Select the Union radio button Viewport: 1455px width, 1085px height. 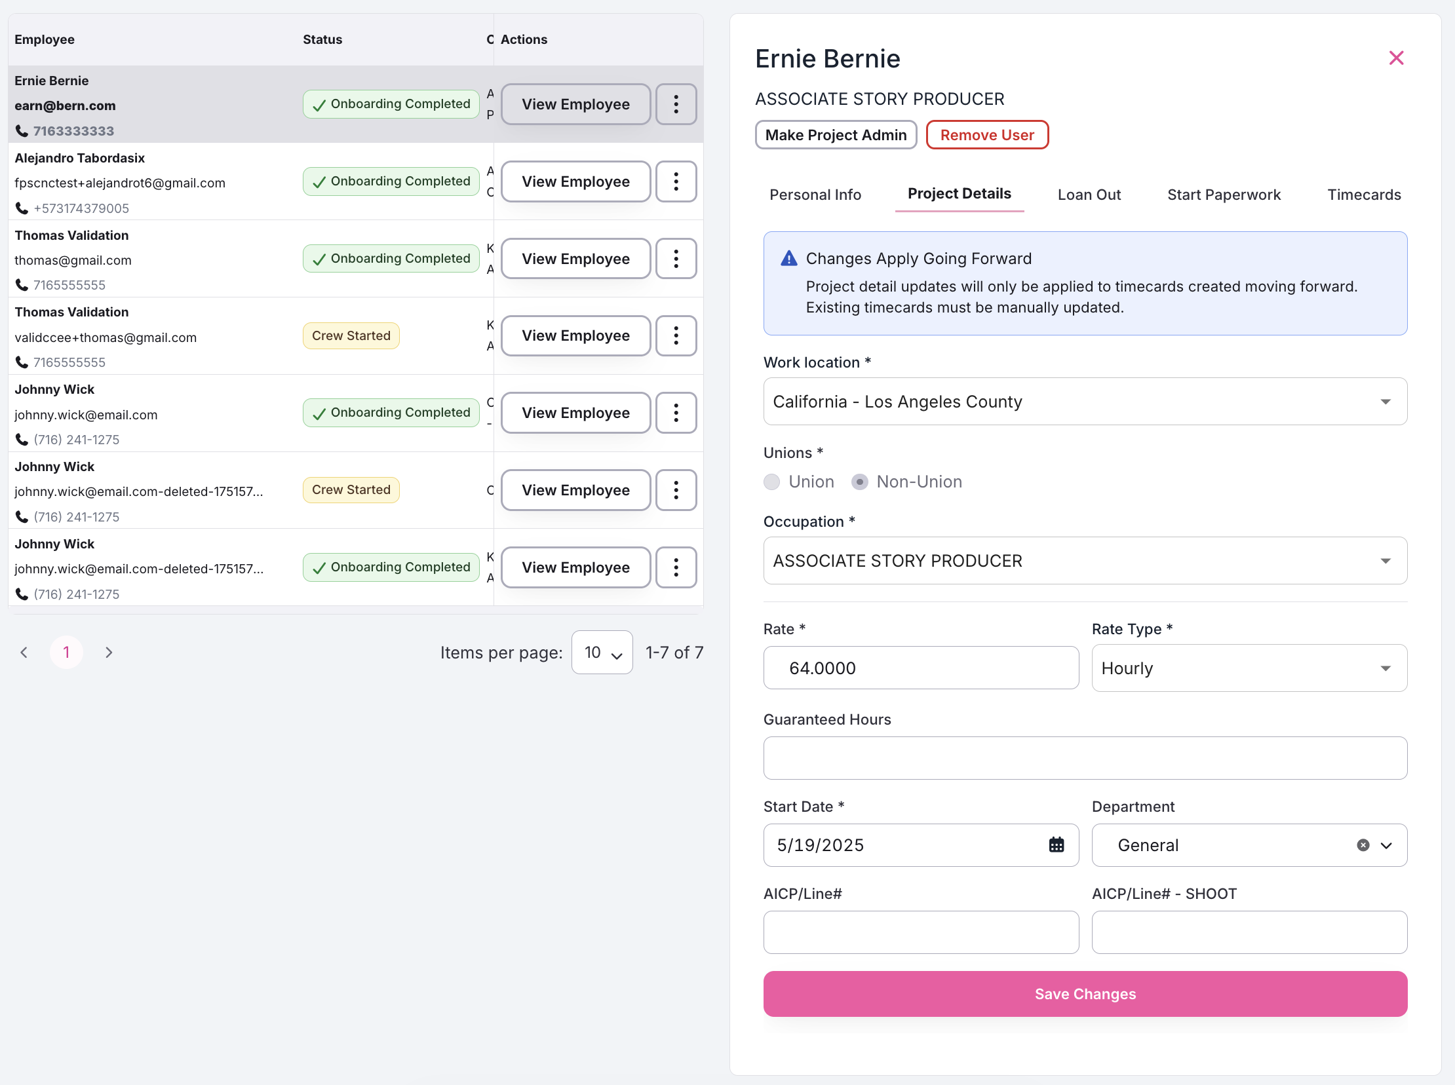(771, 482)
